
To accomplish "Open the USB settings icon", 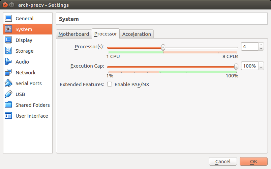I will click(8, 94).
